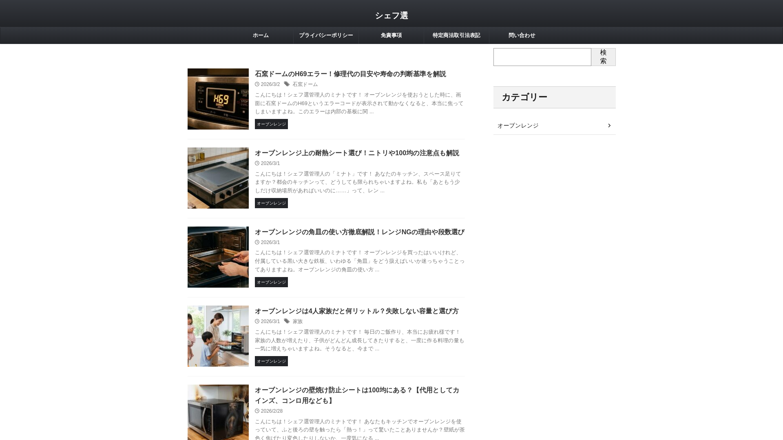Viewport: 783px width, 440px height.
Task: Open the プライバシーポリシー menu item
Action: click(x=326, y=35)
